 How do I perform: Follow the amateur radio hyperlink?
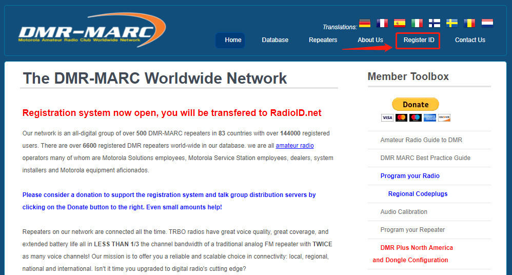(294, 146)
